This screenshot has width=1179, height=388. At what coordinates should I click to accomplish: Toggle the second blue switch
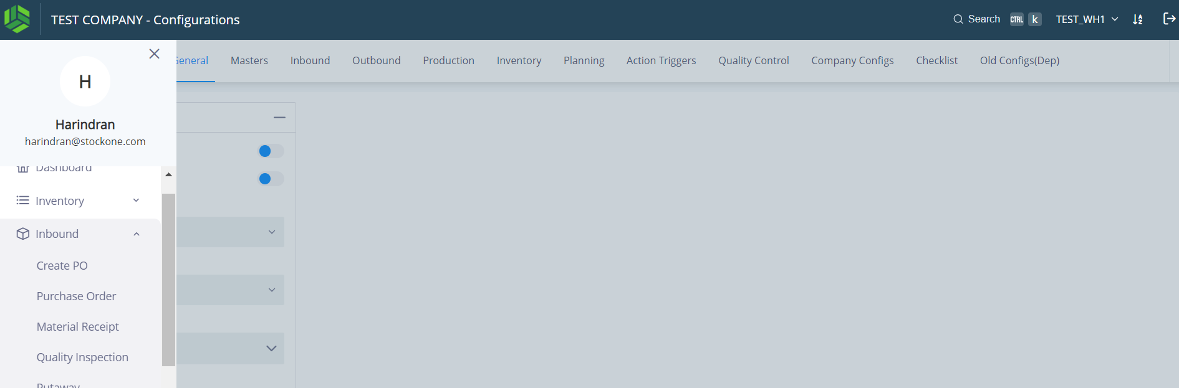point(271,179)
